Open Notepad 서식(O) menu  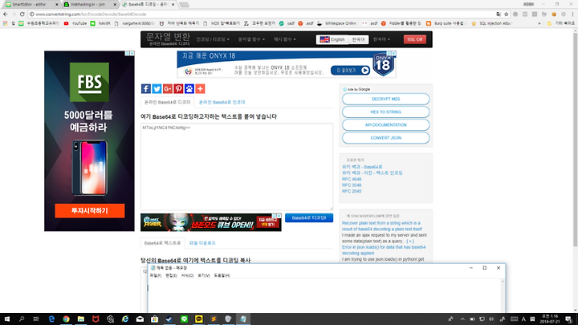point(187,275)
